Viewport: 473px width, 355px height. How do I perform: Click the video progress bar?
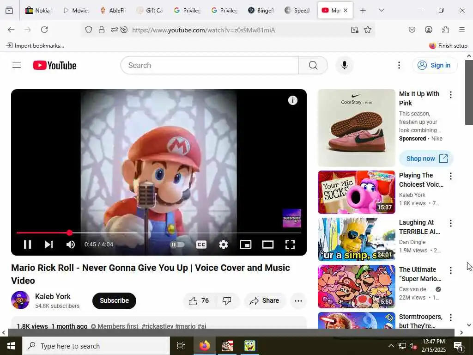tap(159, 233)
